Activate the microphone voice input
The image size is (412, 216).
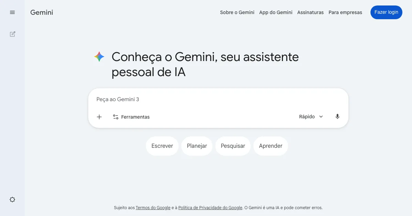point(337,117)
